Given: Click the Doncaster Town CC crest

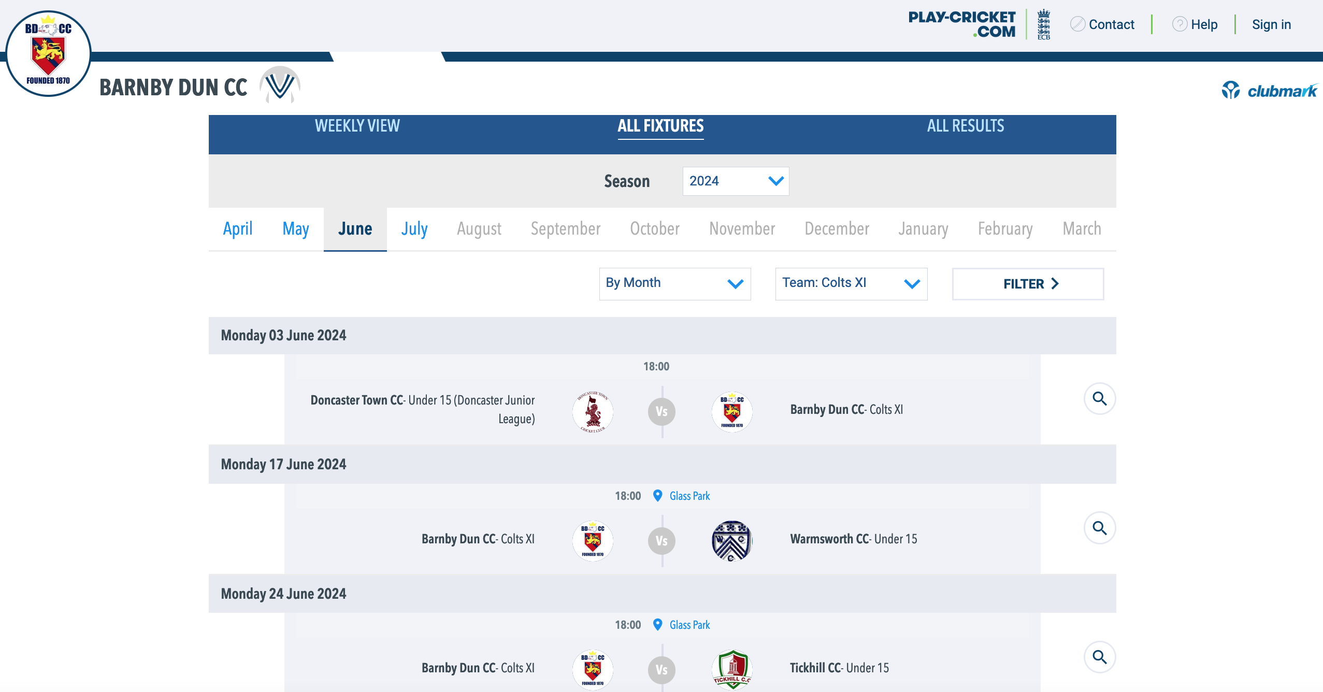Looking at the screenshot, I should 593,412.
